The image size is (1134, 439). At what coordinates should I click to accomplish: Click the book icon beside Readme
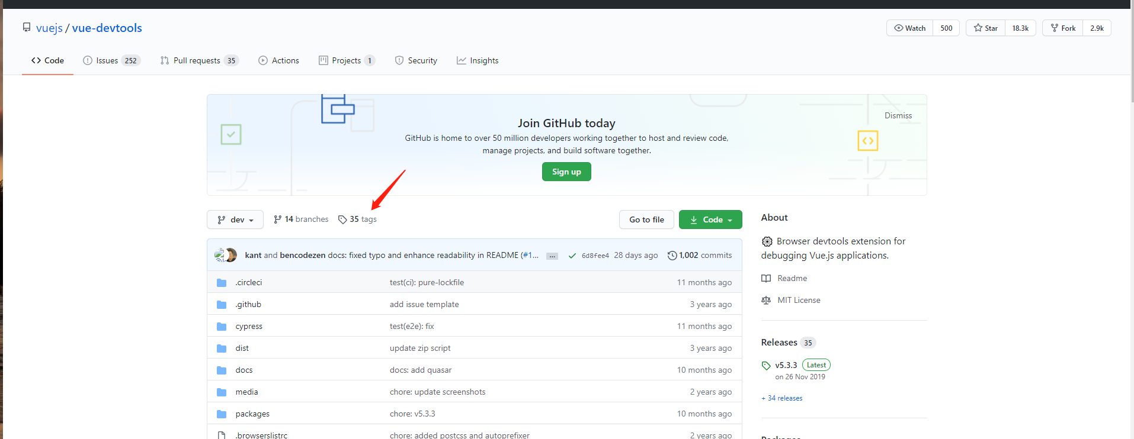click(x=766, y=278)
